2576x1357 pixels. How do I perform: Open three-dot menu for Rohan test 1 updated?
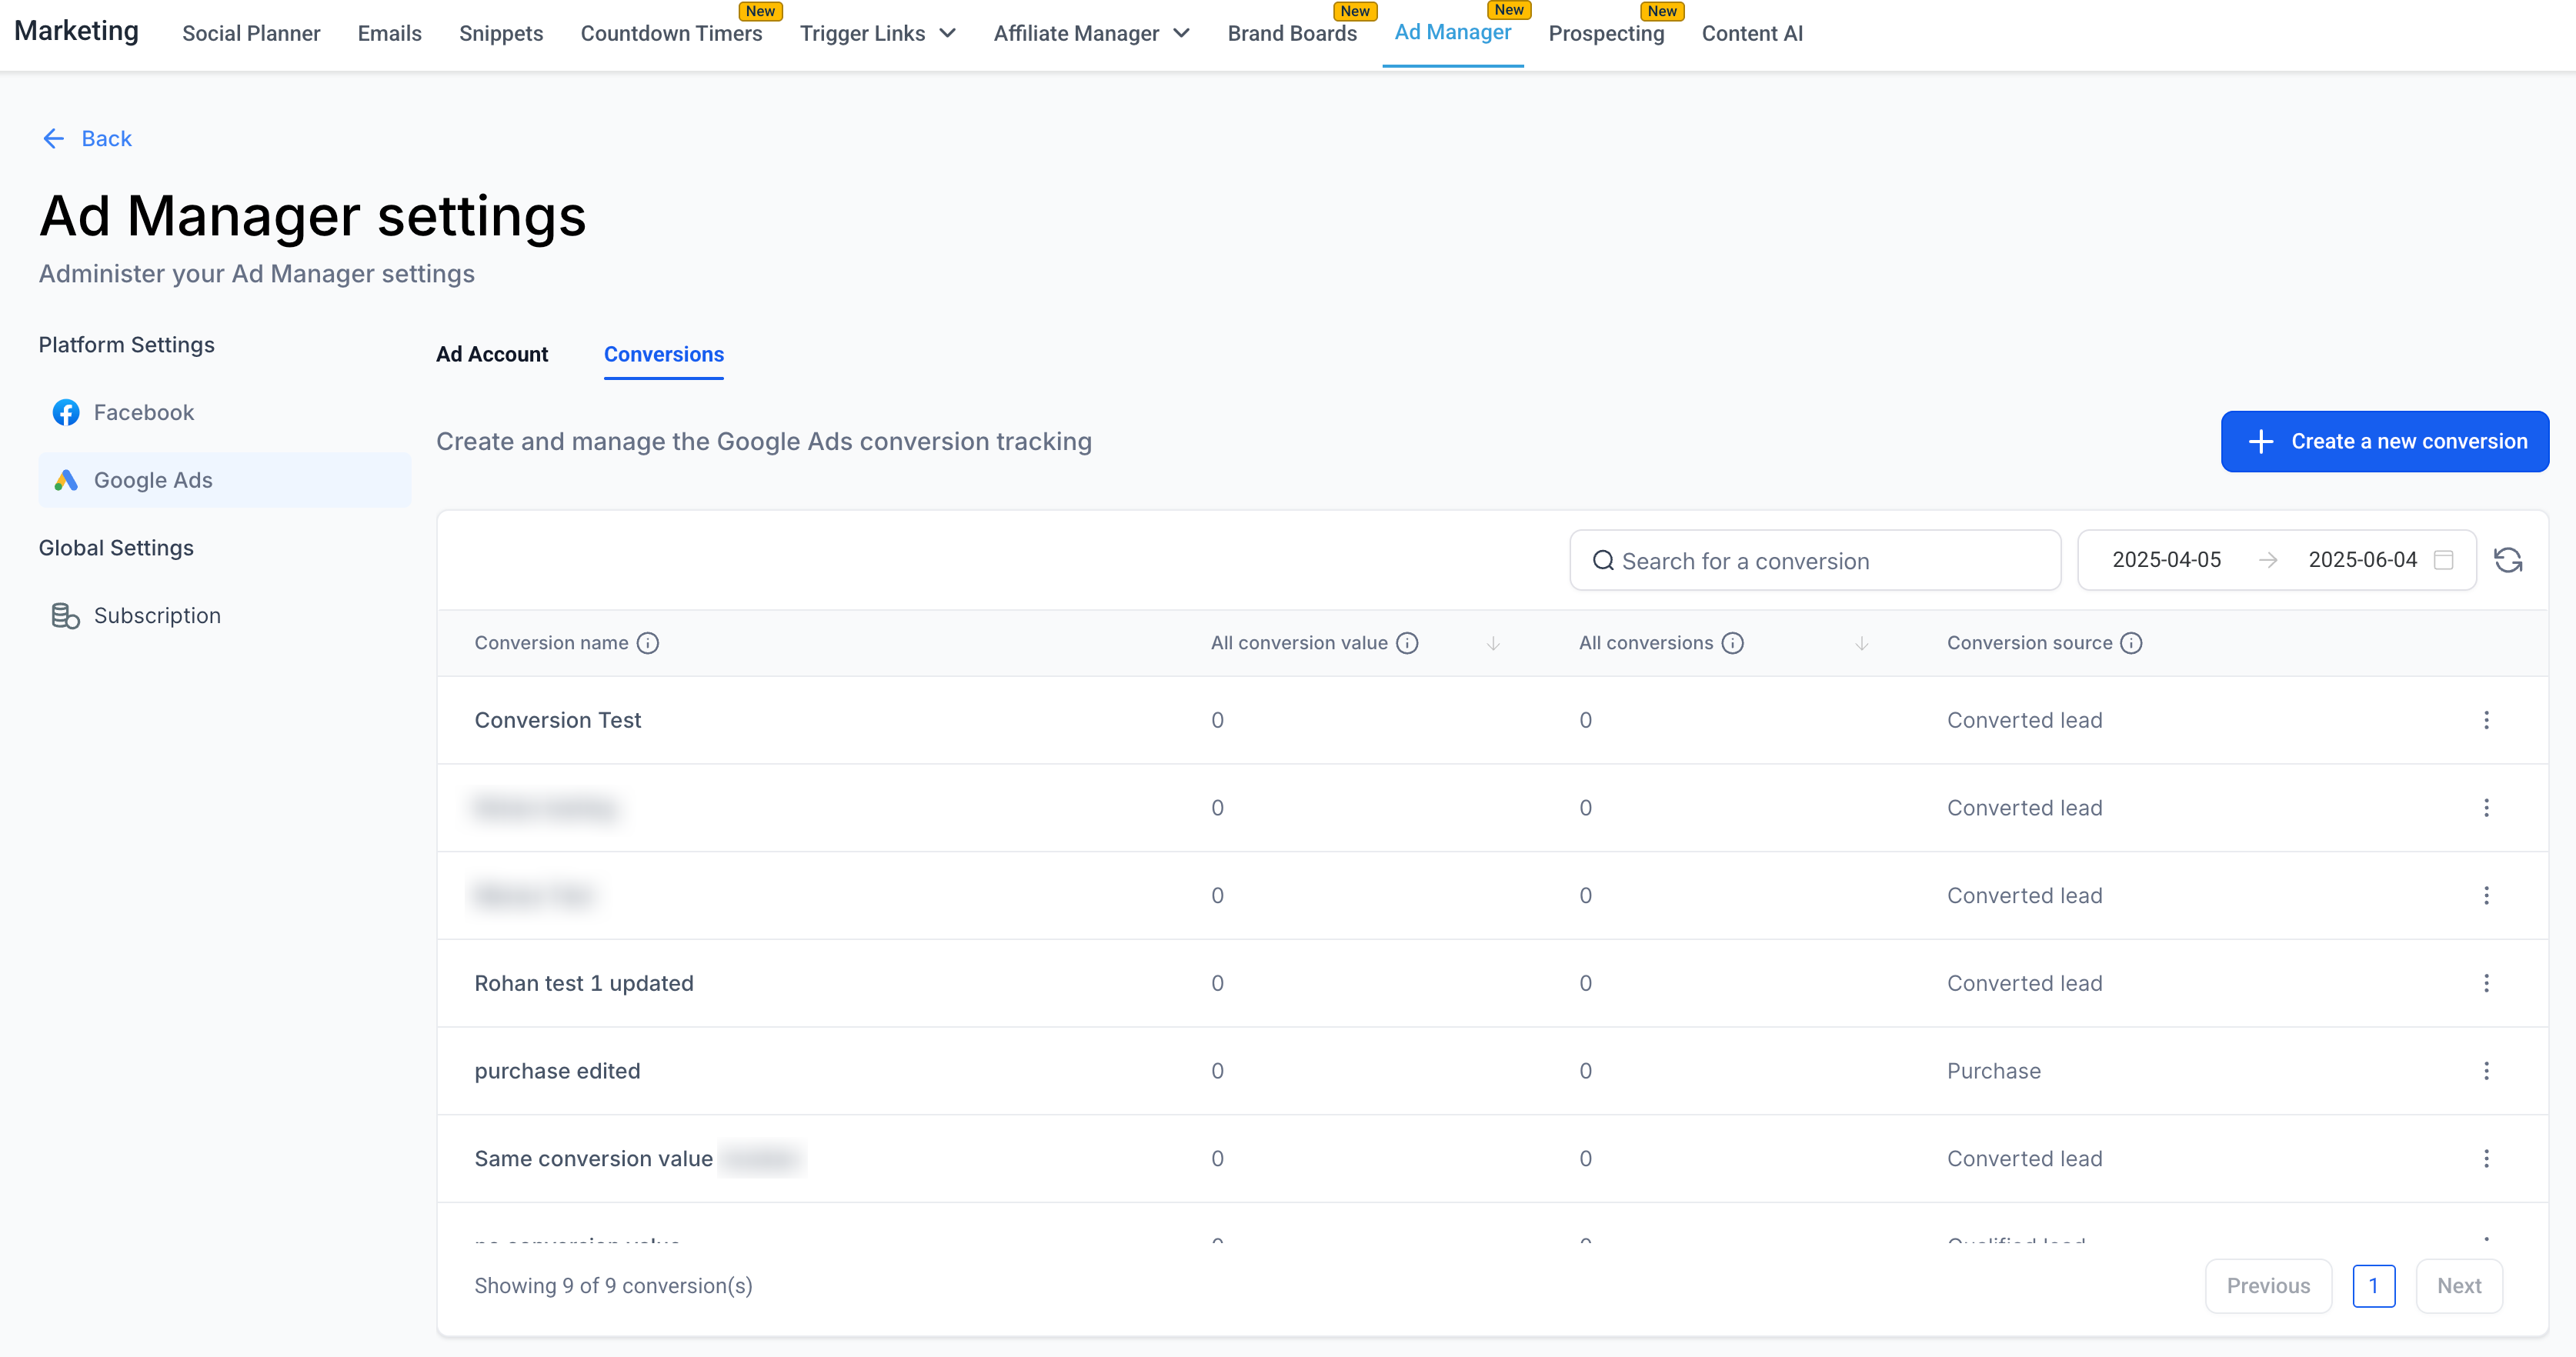2486,983
